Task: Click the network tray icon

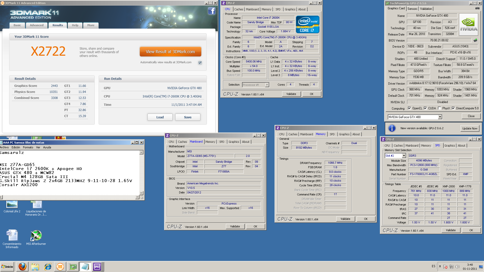Action: click(451, 266)
